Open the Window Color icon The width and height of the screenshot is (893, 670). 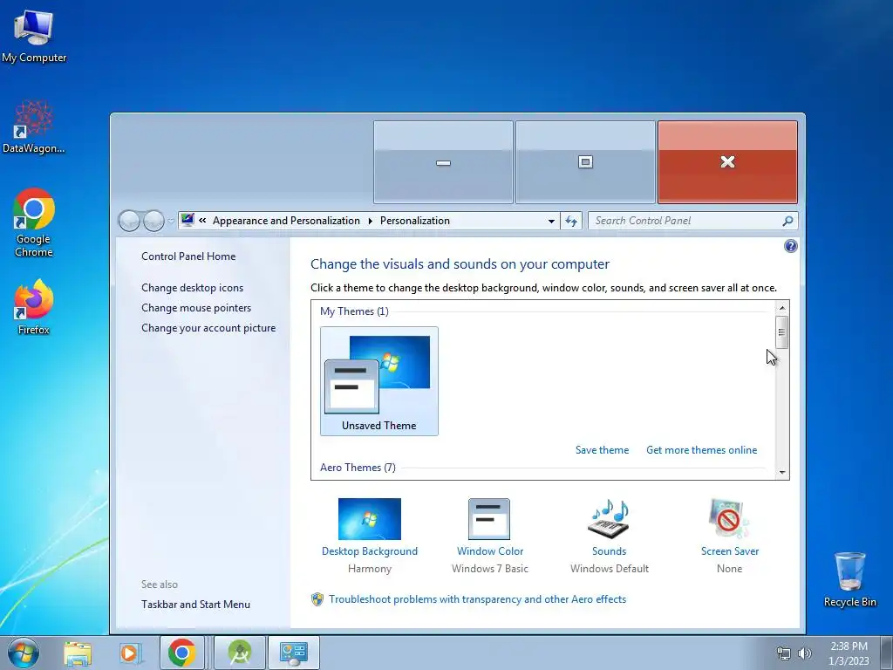tap(489, 518)
